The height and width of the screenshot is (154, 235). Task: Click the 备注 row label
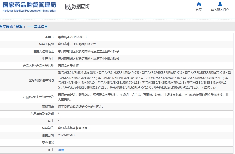coord(51,121)
